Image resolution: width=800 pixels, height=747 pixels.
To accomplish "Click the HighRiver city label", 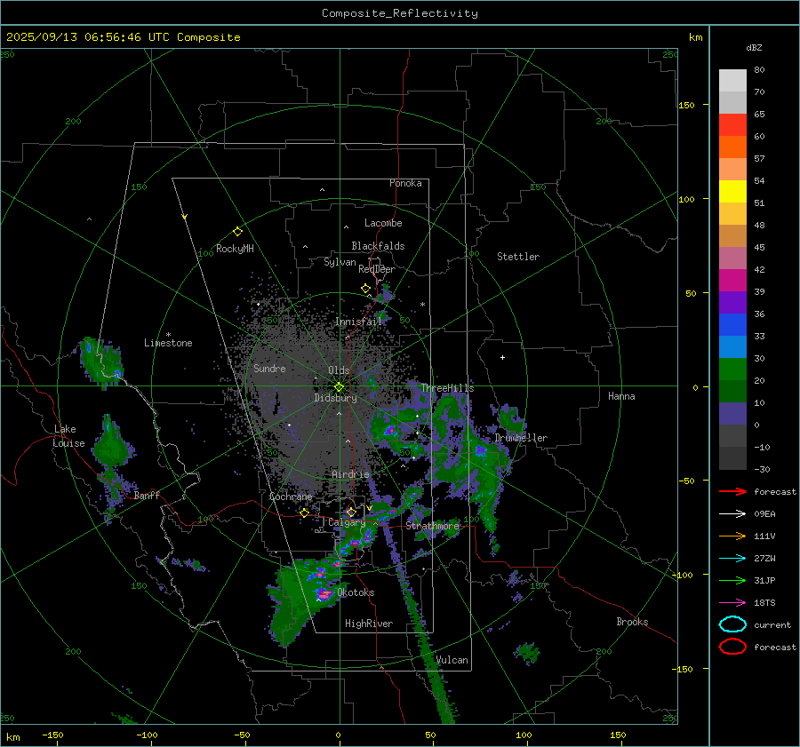I will click(369, 624).
